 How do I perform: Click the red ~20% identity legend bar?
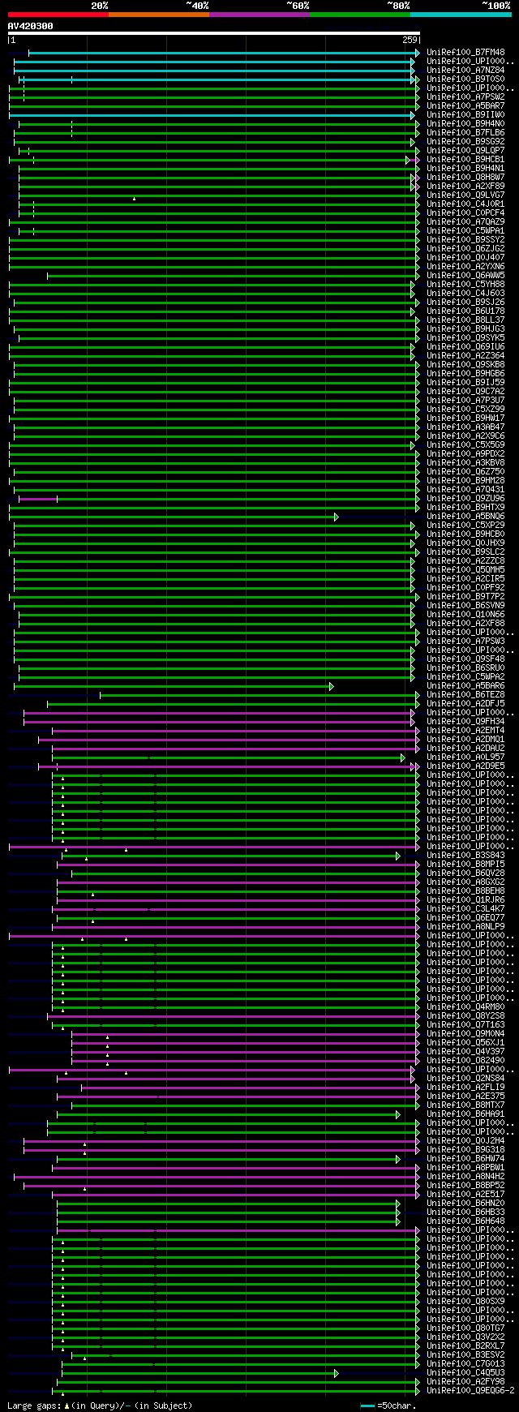[58, 15]
